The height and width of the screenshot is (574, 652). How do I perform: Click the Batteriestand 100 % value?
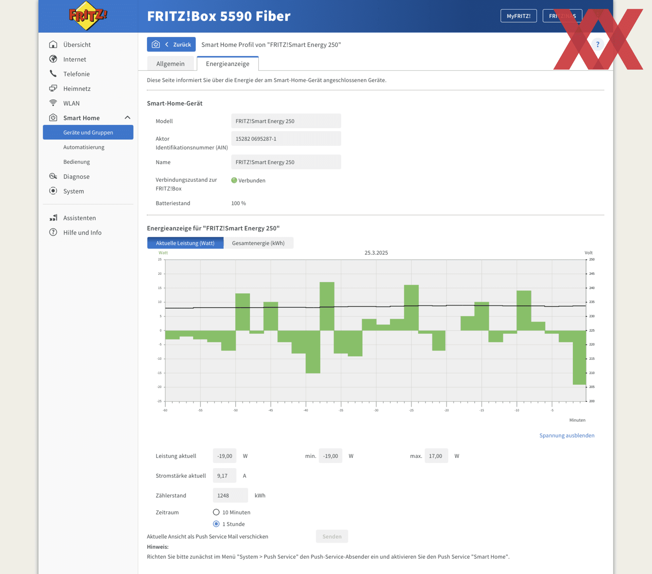(238, 203)
